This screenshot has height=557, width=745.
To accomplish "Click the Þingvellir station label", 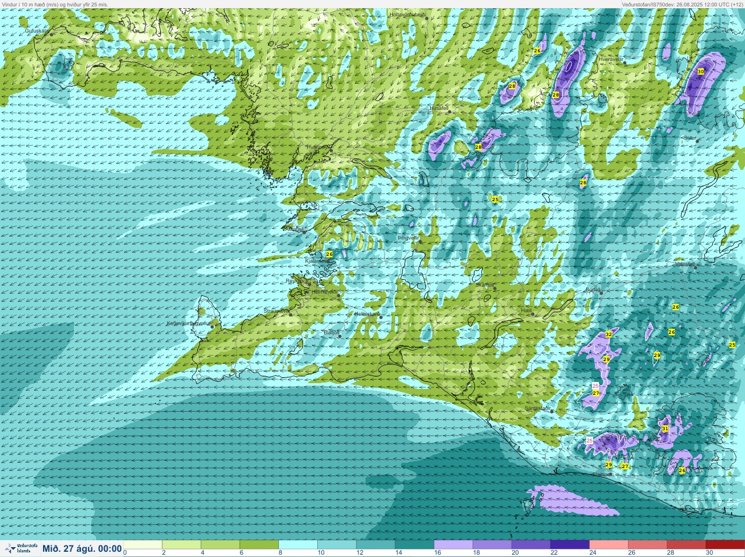I will pyautogui.click(x=408, y=238).
